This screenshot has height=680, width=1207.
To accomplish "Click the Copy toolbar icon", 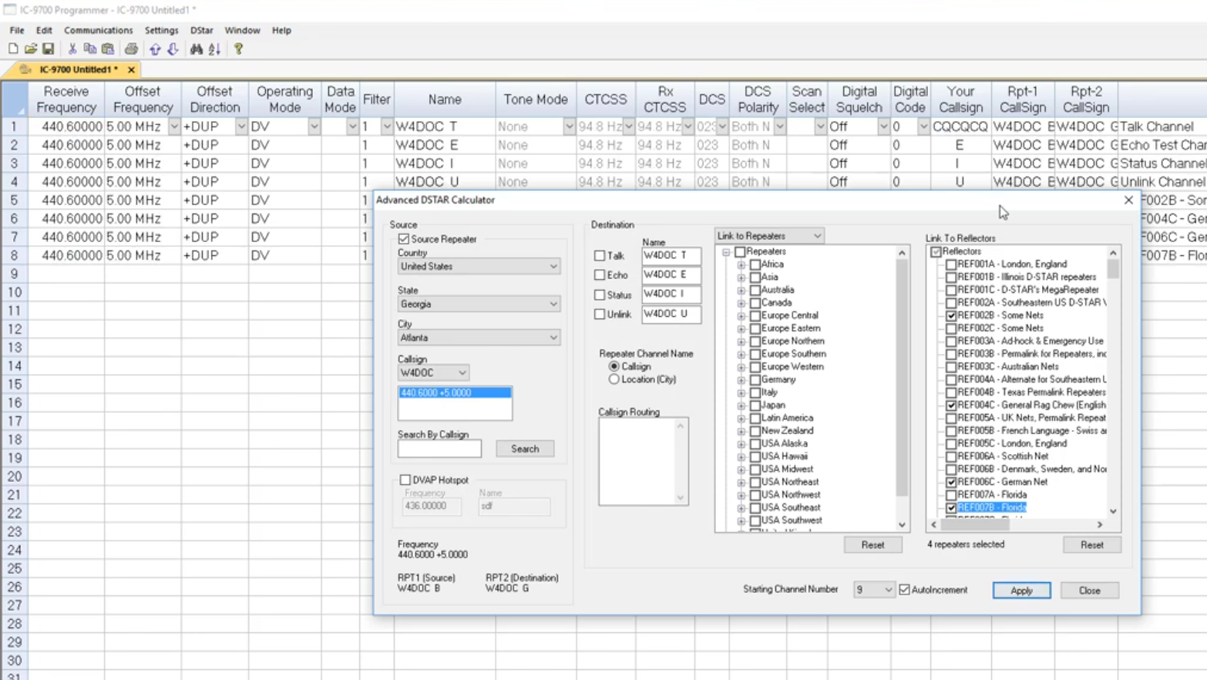I will pyautogui.click(x=89, y=49).
